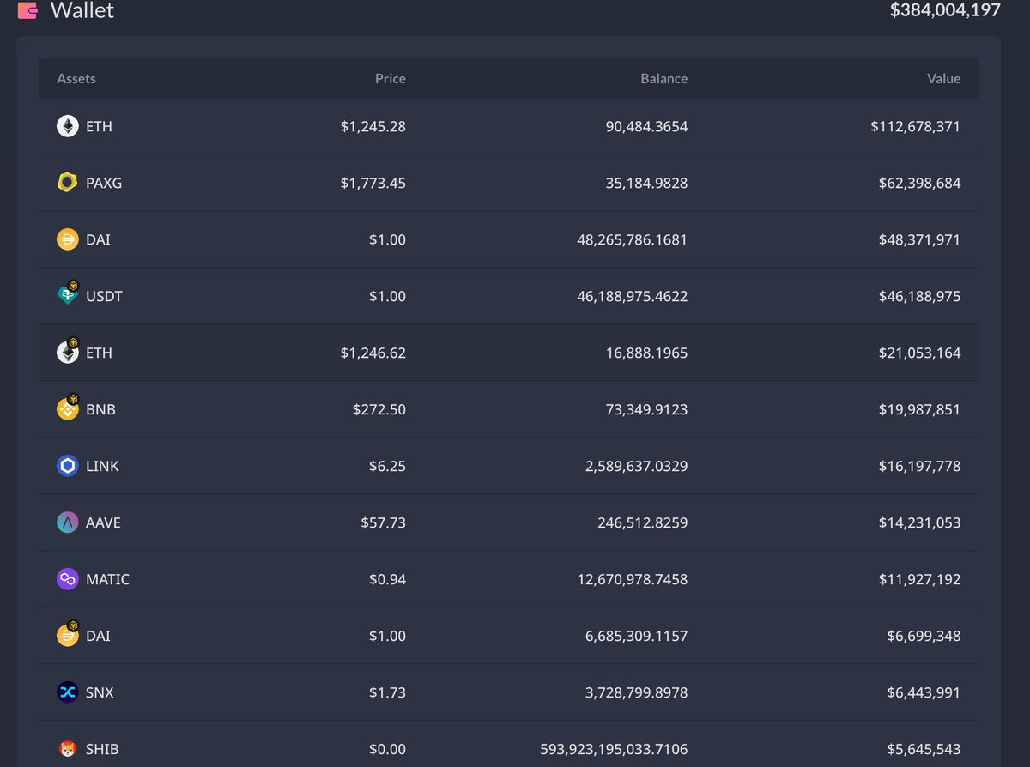
Task: Click the USDT asset name
Action: [104, 296]
